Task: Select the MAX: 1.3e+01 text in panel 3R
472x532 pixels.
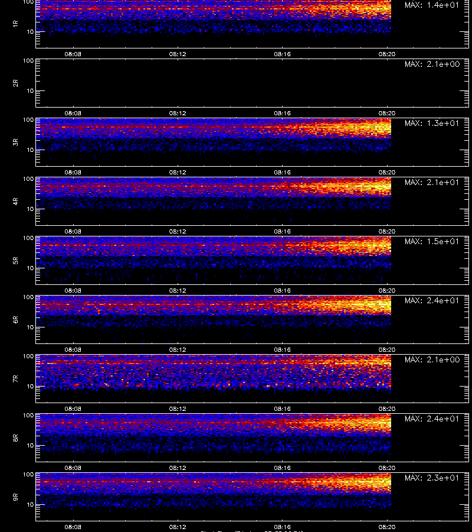Action: pyautogui.click(x=432, y=123)
